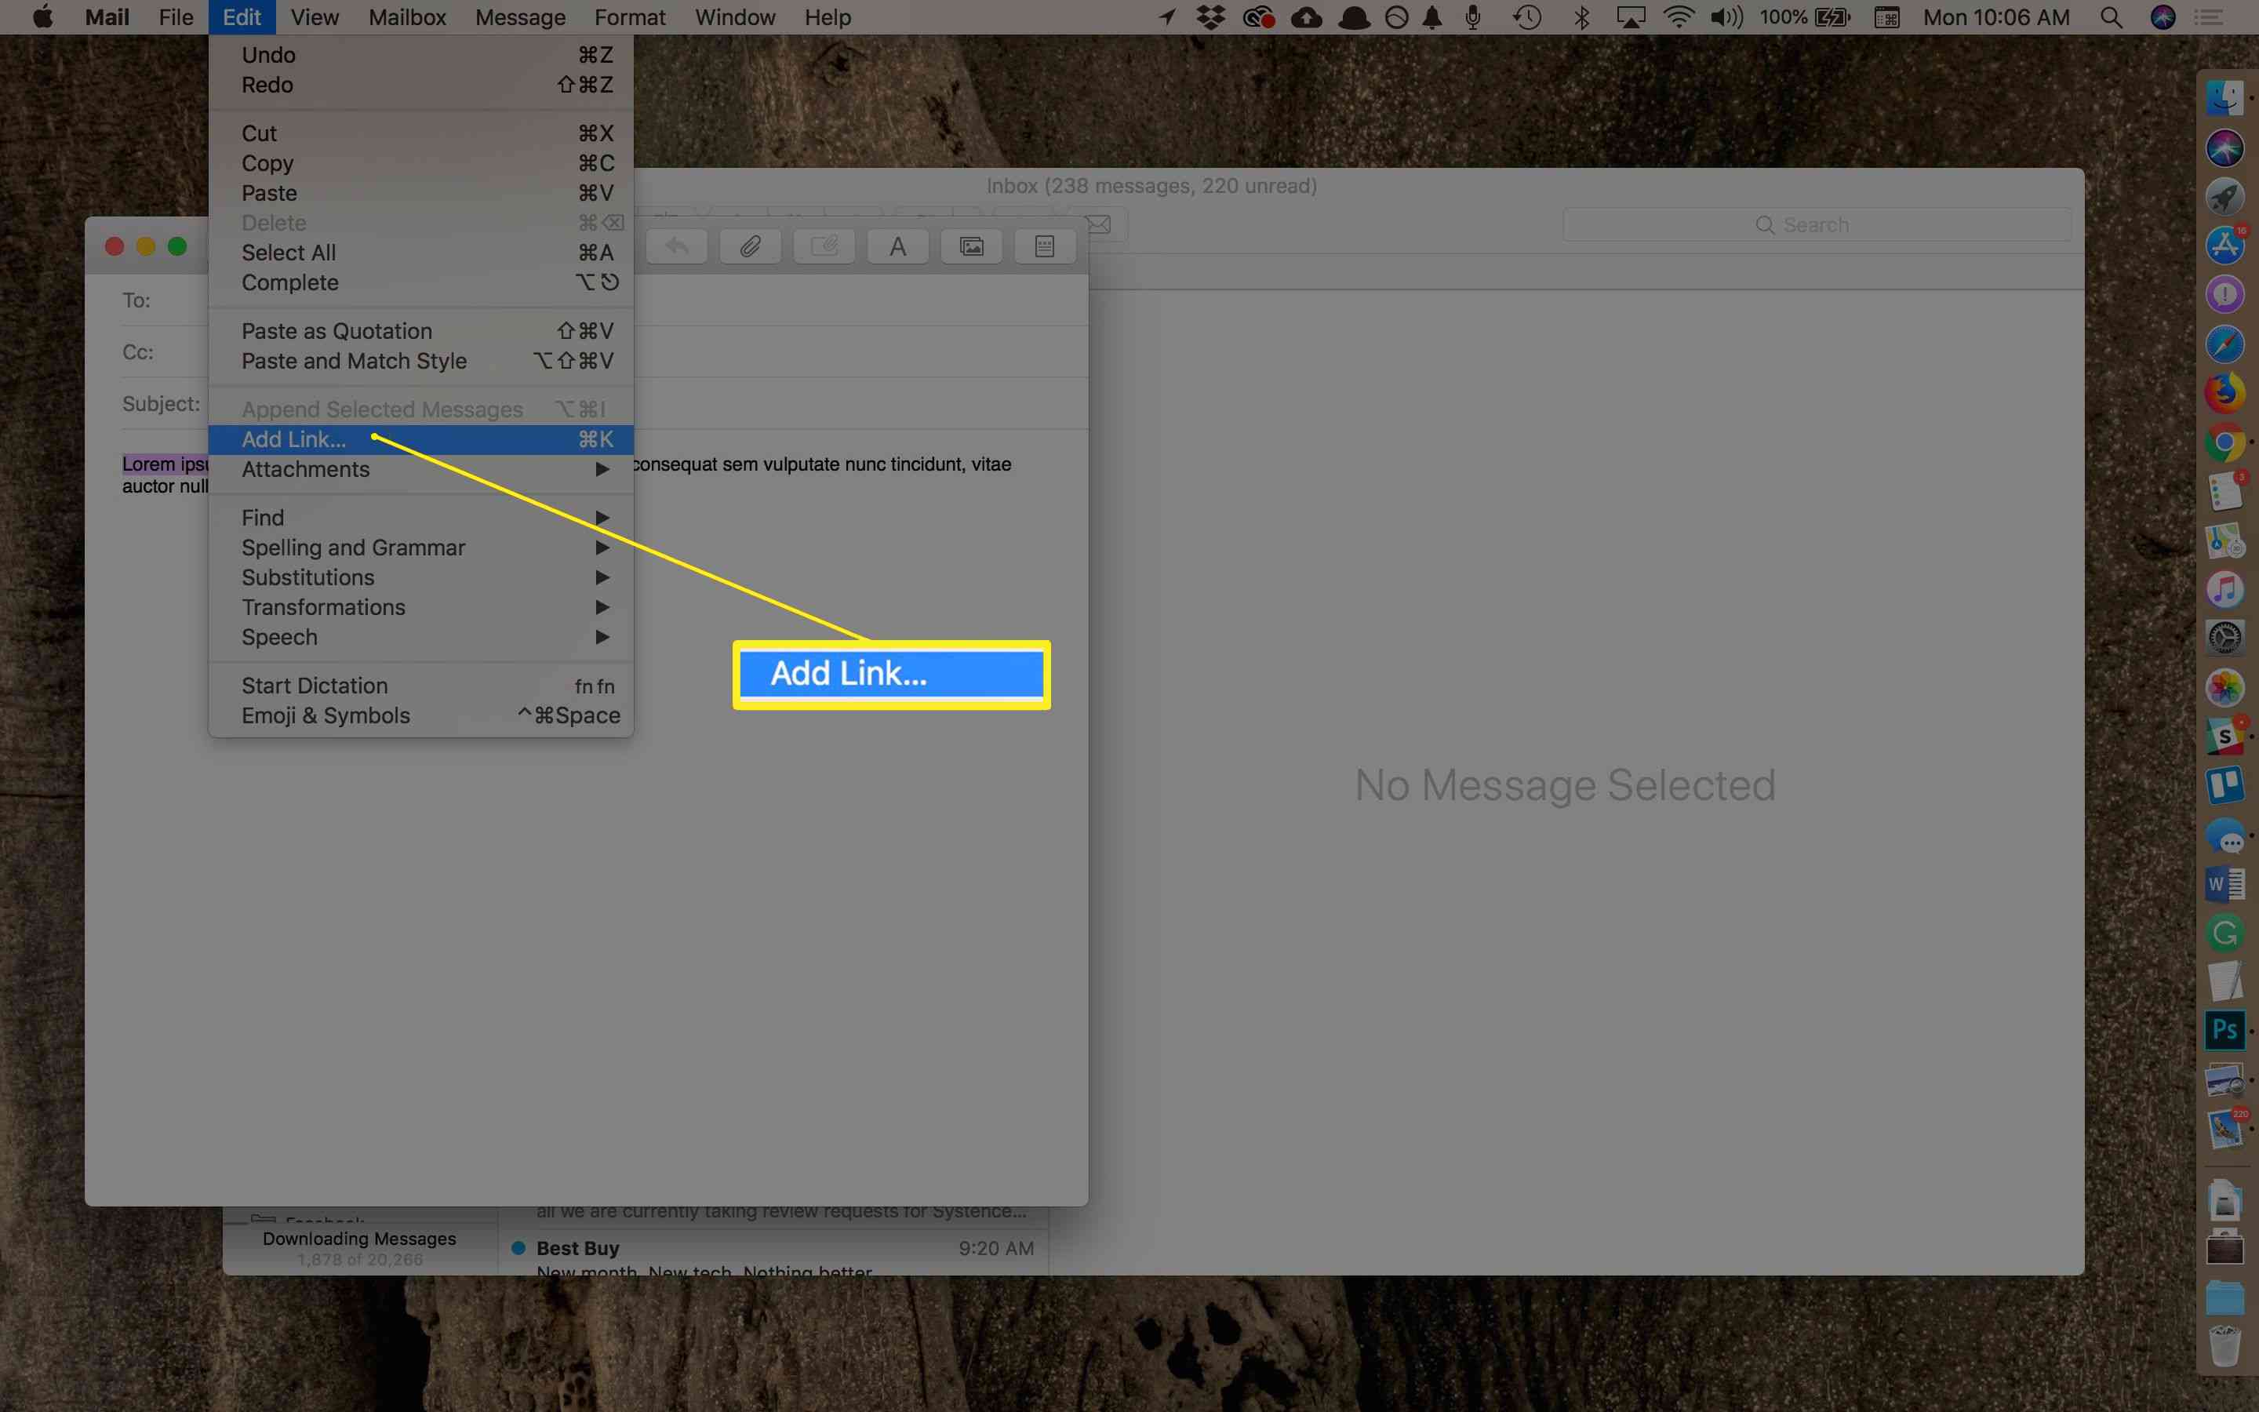Expand the Spelling and Grammar submenu
Image resolution: width=2259 pixels, height=1412 pixels.
[x=421, y=548]
